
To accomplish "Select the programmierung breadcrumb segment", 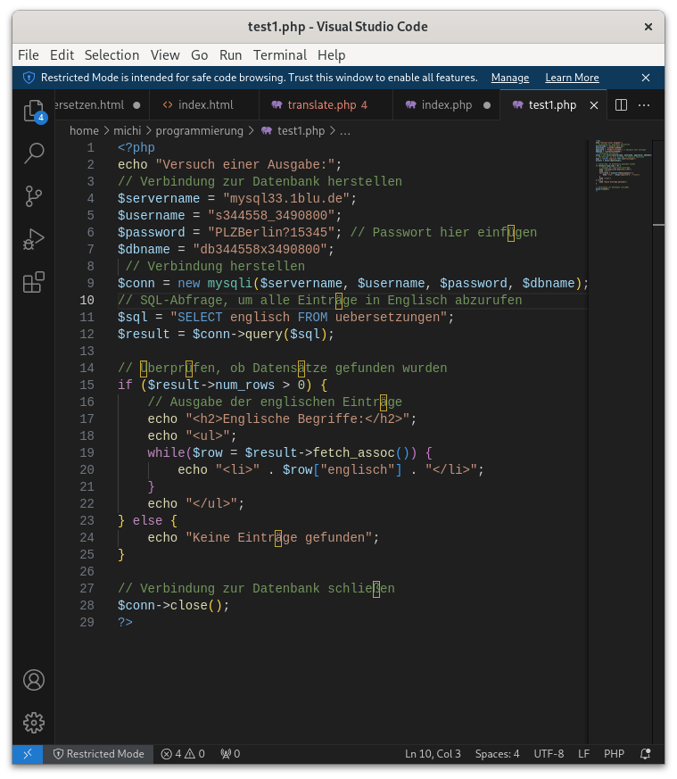I will [x=199, y=130].
